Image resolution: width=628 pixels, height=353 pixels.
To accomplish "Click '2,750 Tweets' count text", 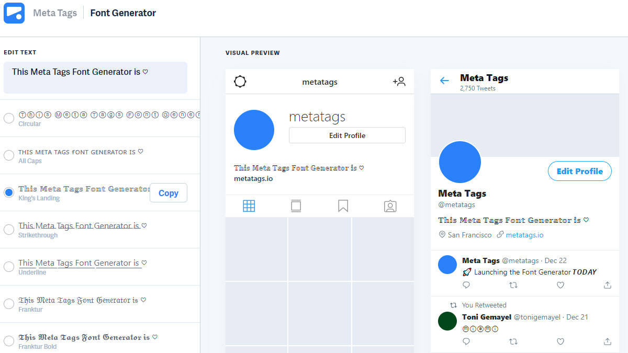I will coord(478,88).
